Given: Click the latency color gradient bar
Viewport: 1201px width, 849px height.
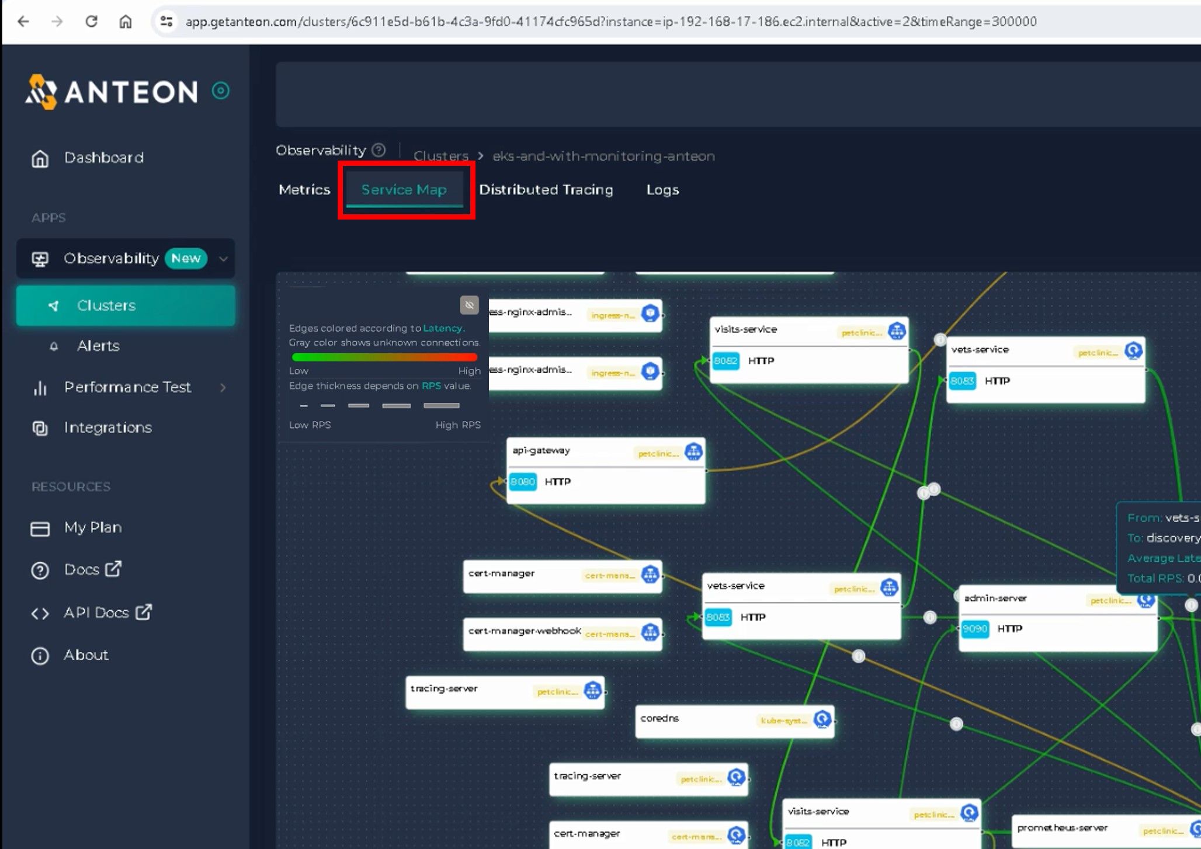Looking at the screenshot, I should (384, 357).
